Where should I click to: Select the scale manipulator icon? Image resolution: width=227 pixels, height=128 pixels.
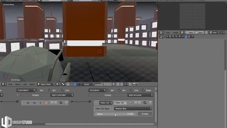[x=81, y=84]
